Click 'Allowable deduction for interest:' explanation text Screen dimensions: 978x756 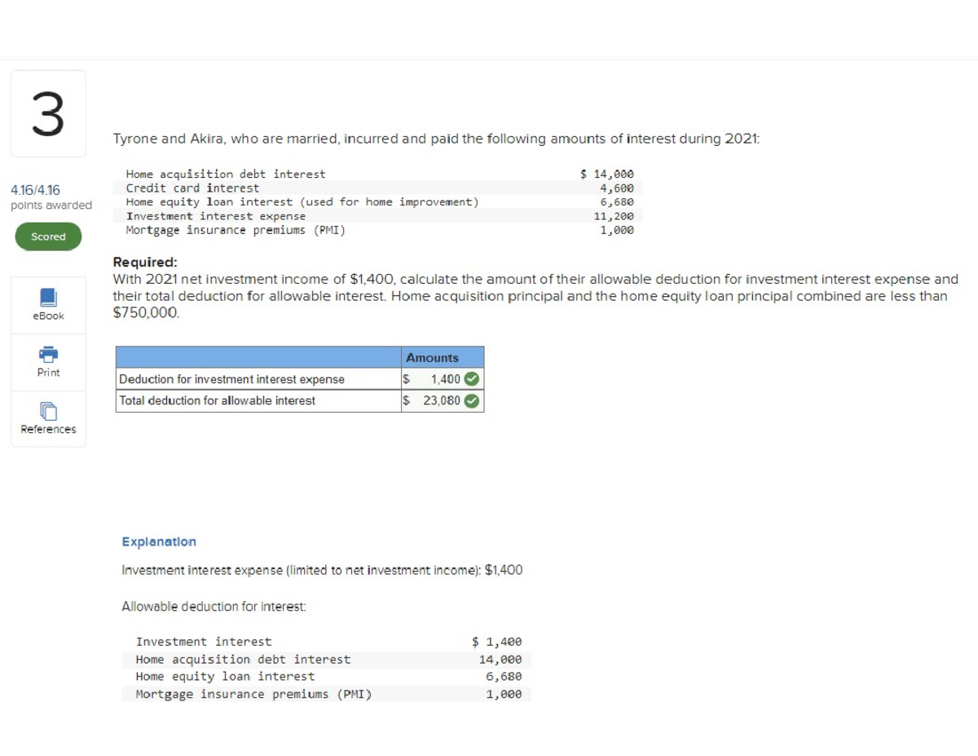pos(214,606)
